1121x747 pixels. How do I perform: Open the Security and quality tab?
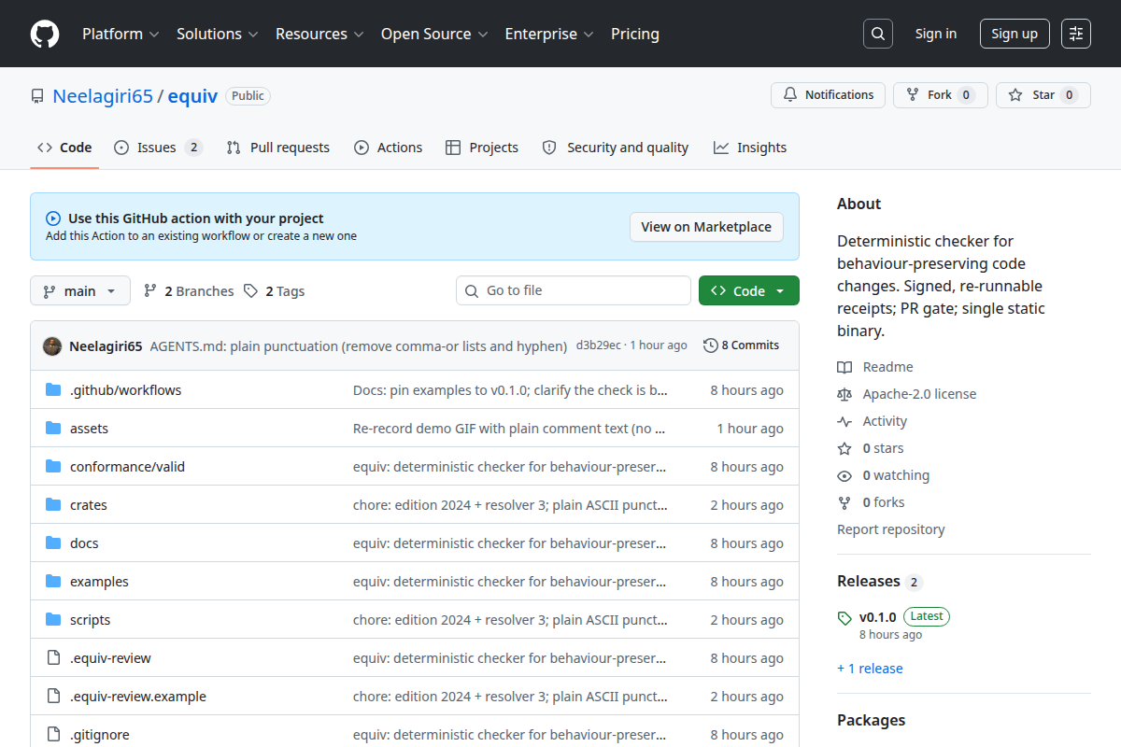click(x=616, y=148)
